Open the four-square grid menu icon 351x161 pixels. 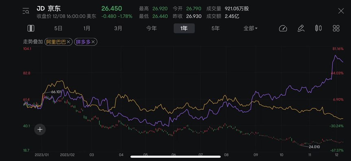pos(336,28)
